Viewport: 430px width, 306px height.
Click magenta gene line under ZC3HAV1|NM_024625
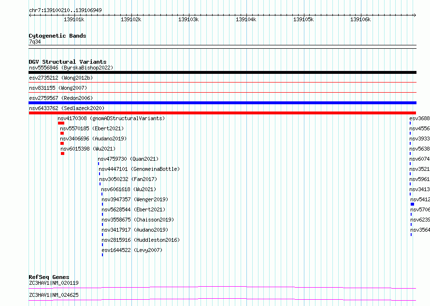tap(222, 299)
